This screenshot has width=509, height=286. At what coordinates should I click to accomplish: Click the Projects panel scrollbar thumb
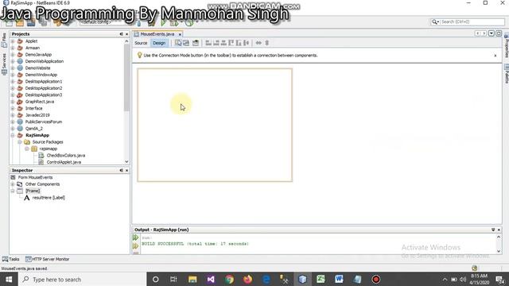coord(126,78)
